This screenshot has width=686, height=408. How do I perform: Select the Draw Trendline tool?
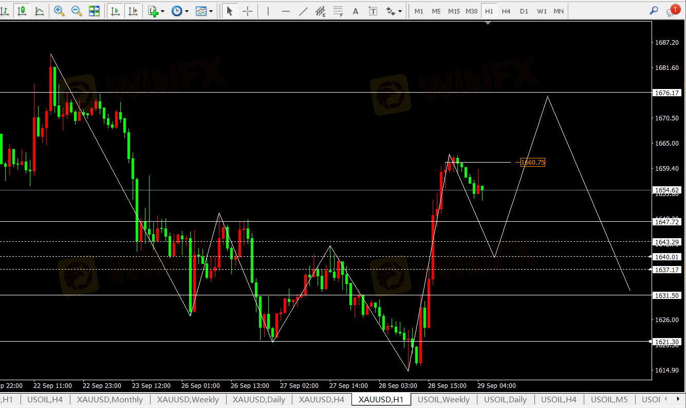tap(303, 11)
